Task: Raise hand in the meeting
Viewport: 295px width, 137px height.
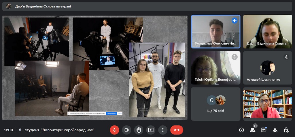Action: pyautogui.click(x=139, y=130)
